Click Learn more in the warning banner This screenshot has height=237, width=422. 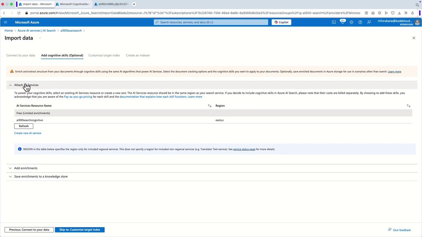tap(395, 71)
